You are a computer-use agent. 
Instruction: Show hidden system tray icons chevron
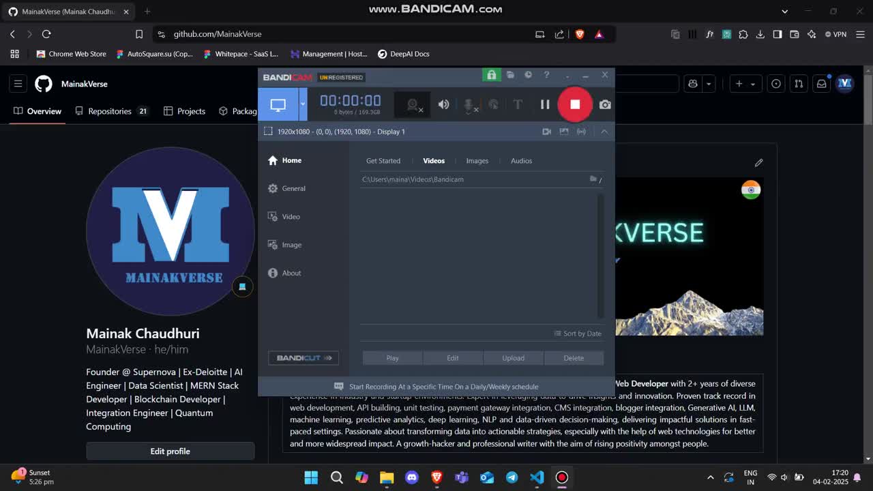pyautogui.click(x=711, y=477)
